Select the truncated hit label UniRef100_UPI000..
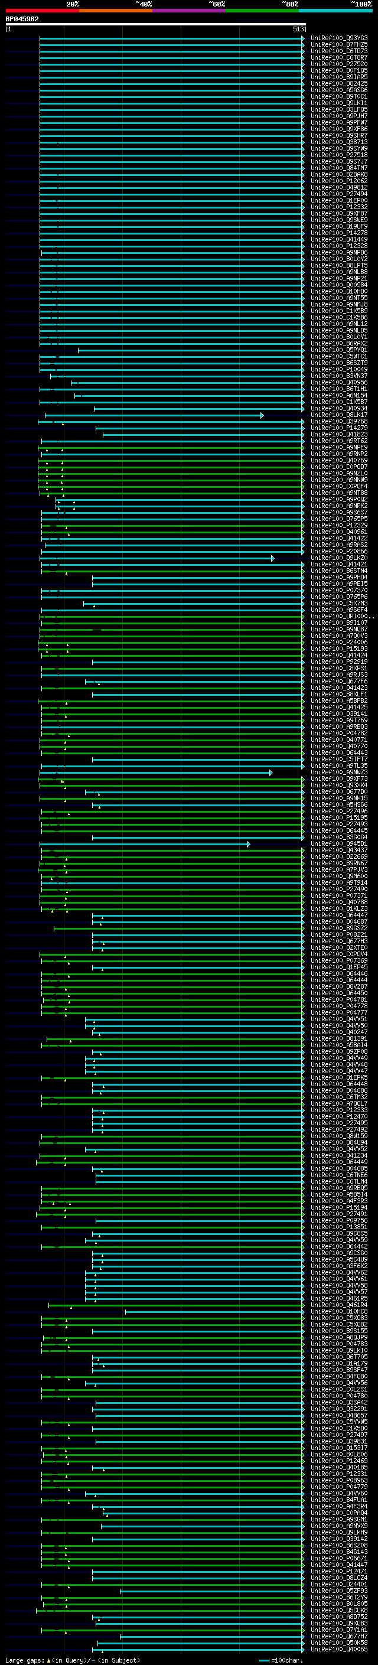Image resolution: width=378 pixels, height=1665 pixels. click(342, 617)
